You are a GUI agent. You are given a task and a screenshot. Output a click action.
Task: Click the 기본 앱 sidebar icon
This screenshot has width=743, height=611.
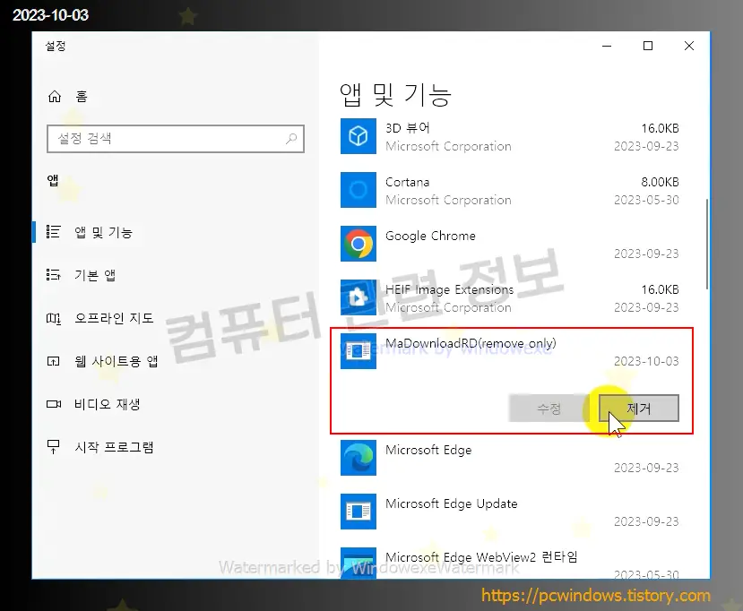[53, 275]
